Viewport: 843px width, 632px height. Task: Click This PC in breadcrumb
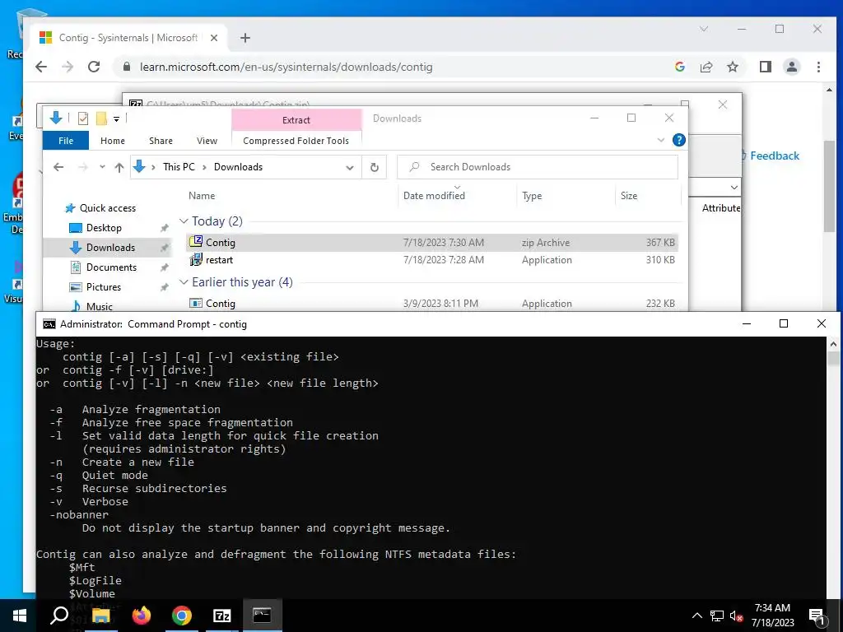pos(179,166)
